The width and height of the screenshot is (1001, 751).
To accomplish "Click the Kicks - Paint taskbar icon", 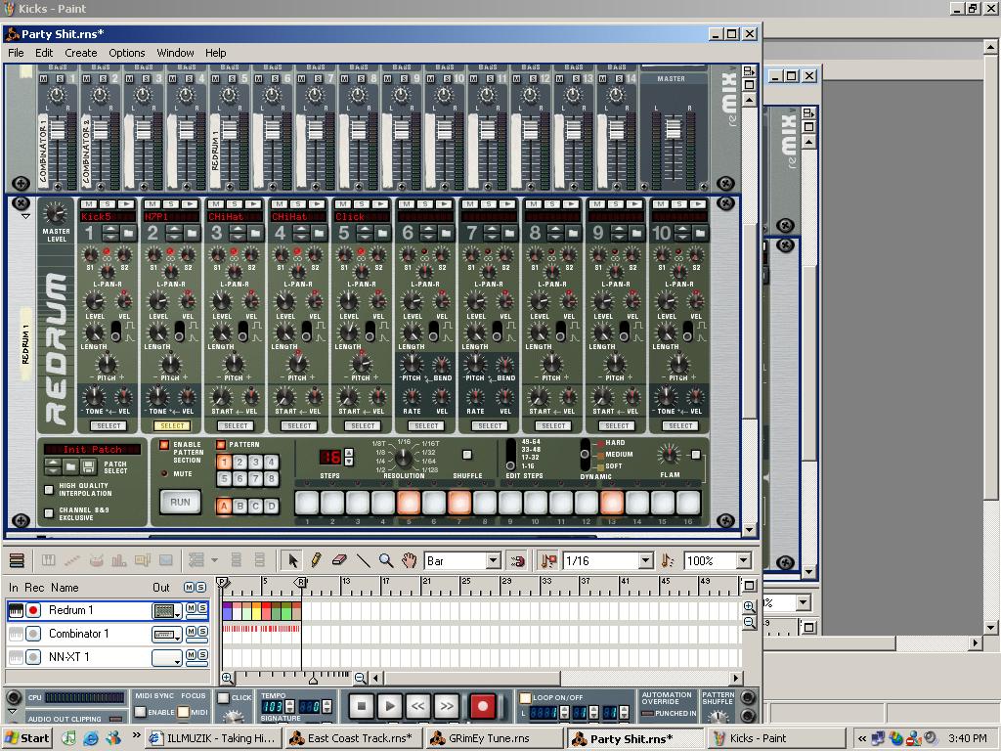I will click(x=776, y=738).
